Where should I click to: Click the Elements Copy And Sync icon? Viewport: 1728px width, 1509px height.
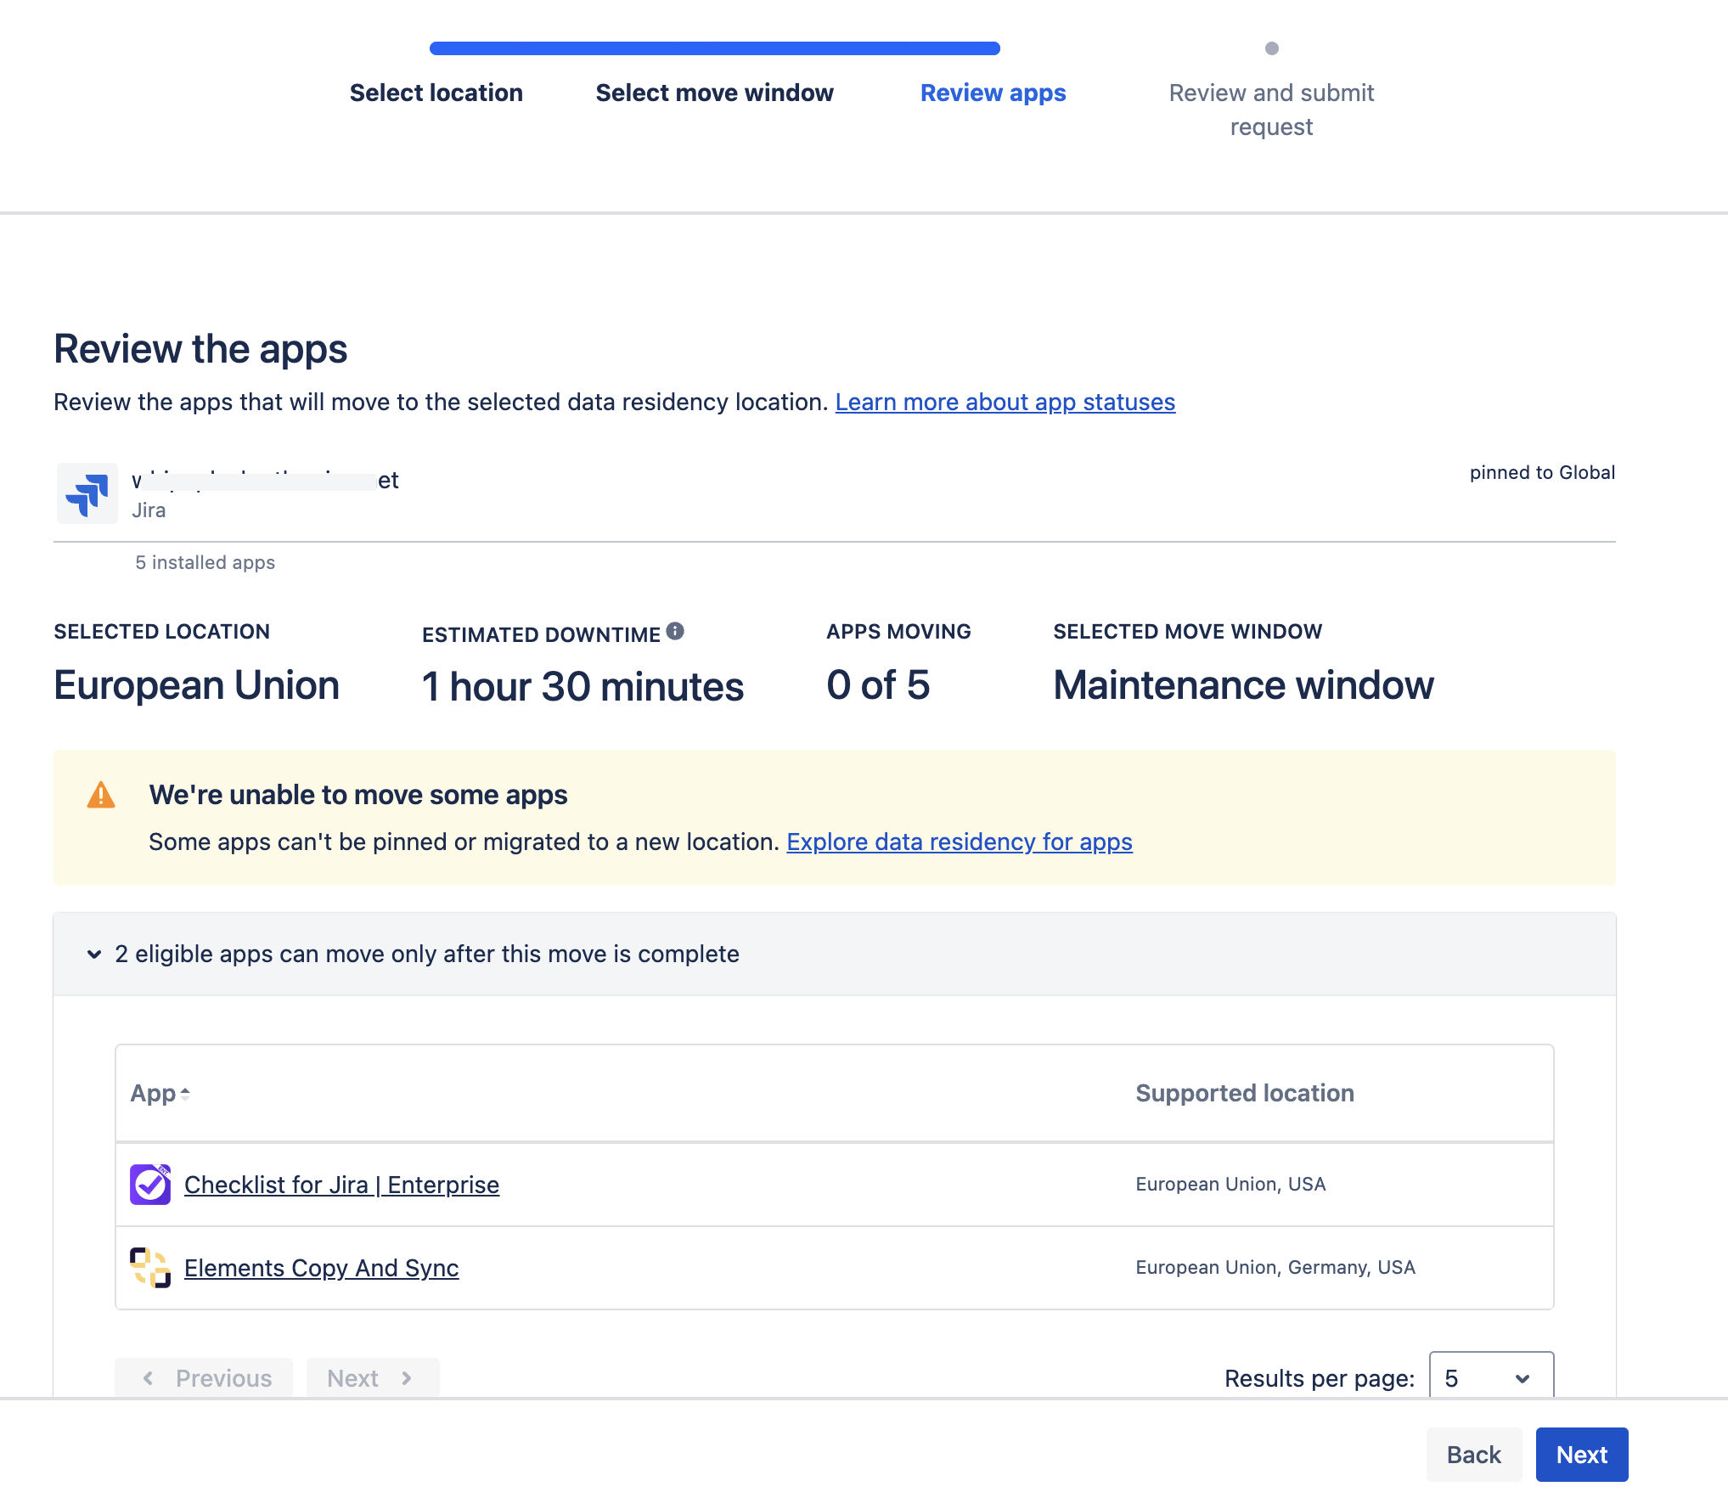[150, 1268]
